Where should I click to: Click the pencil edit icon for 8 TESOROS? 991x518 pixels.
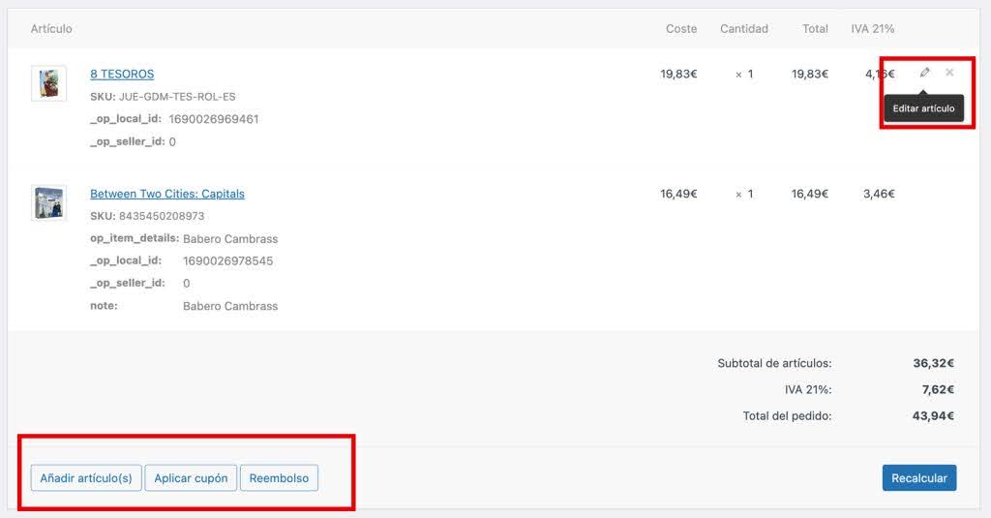(924, 73)
